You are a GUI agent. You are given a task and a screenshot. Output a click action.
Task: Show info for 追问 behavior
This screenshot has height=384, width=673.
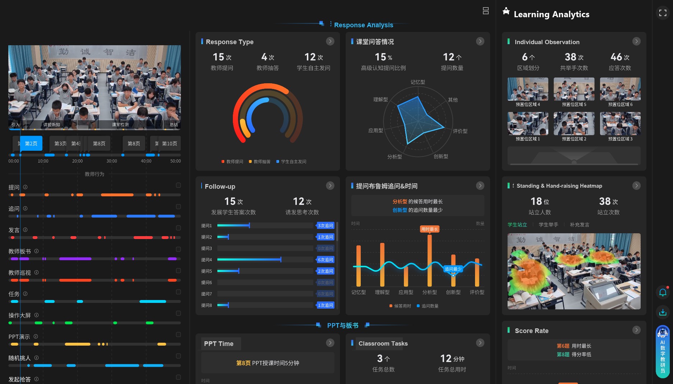click(x=25, y=208)
